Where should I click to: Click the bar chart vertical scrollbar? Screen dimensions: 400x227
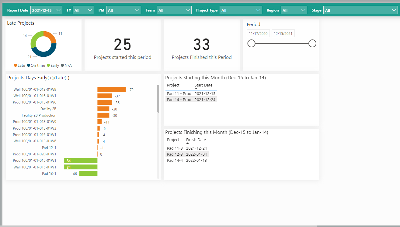[x=158, y=99]
